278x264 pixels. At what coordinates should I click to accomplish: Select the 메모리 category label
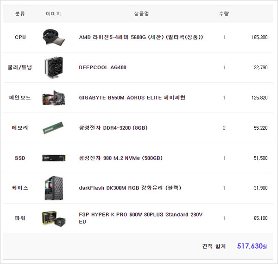(20, 128)
